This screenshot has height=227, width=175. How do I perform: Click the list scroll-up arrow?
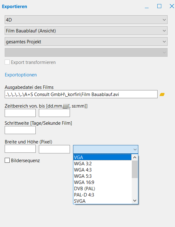135,157
